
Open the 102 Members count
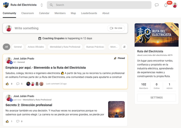coord(144,86)
